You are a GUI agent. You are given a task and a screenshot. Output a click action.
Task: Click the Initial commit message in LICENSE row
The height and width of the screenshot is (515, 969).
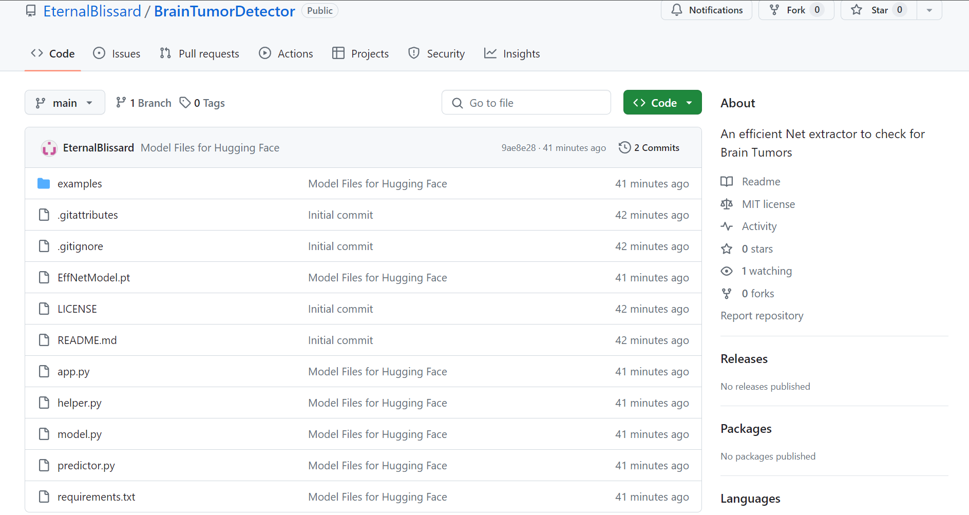click(340, 309)
